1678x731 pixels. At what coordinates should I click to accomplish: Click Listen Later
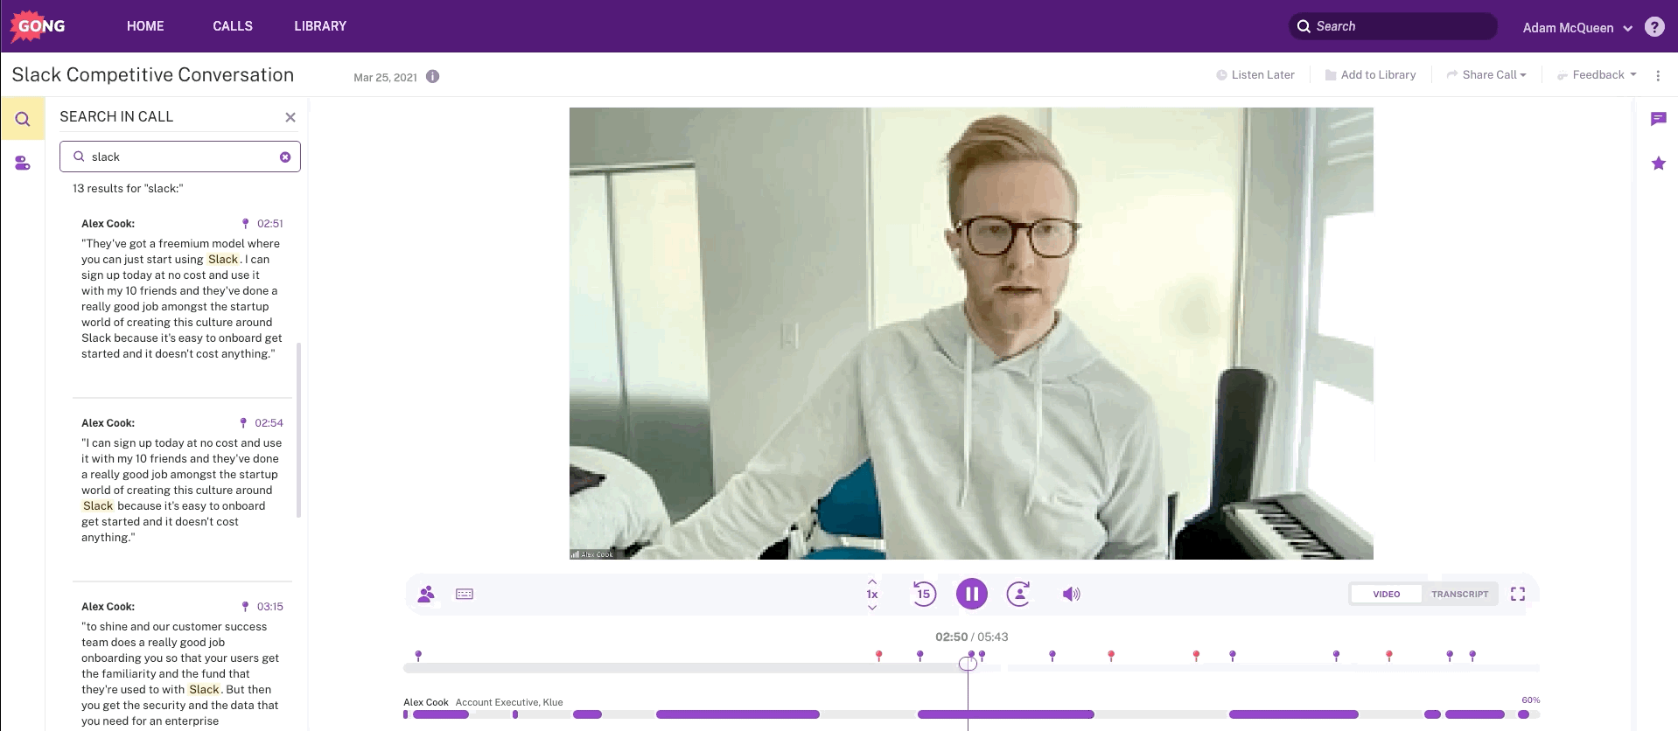1255,75
